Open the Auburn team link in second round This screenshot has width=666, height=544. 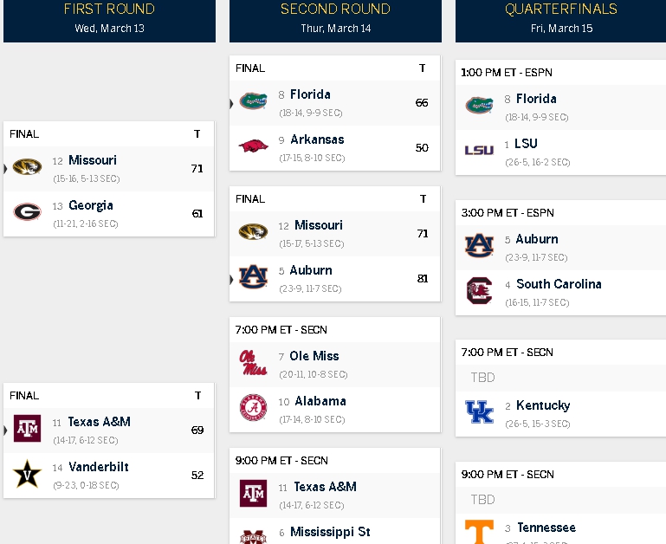pyautogui.click(x=311, y=270)
